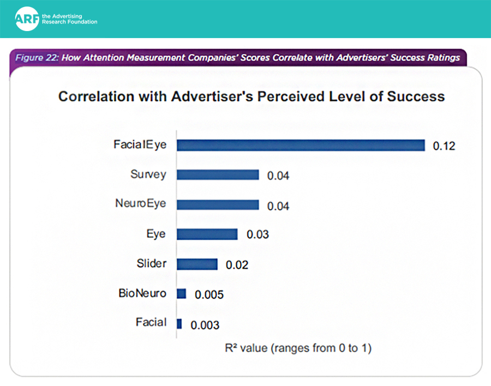Click the R² value axis caption

298,347
